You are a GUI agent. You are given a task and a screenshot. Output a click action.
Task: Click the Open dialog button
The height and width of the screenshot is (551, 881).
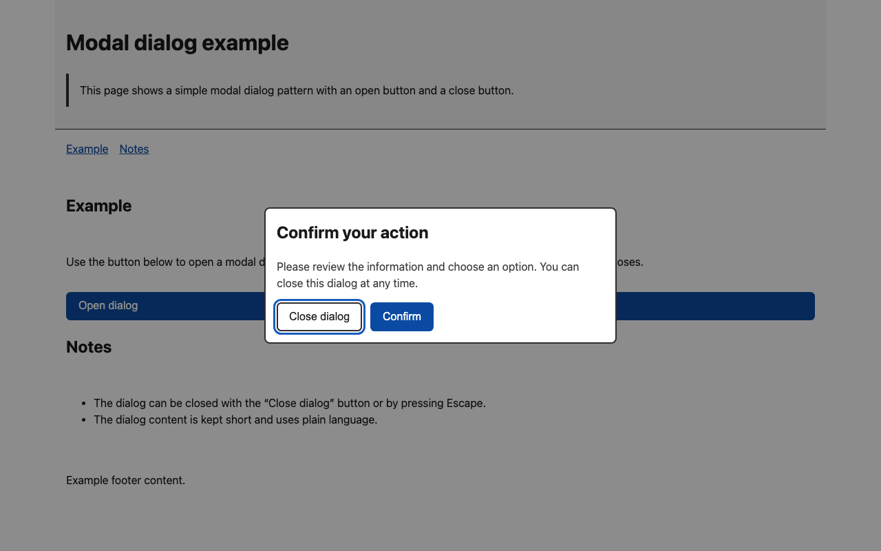(108, 305)
